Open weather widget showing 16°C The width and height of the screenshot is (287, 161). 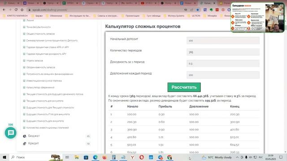click(217, 157)
